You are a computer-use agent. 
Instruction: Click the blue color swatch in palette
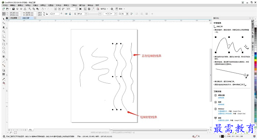tap(255, 53)
